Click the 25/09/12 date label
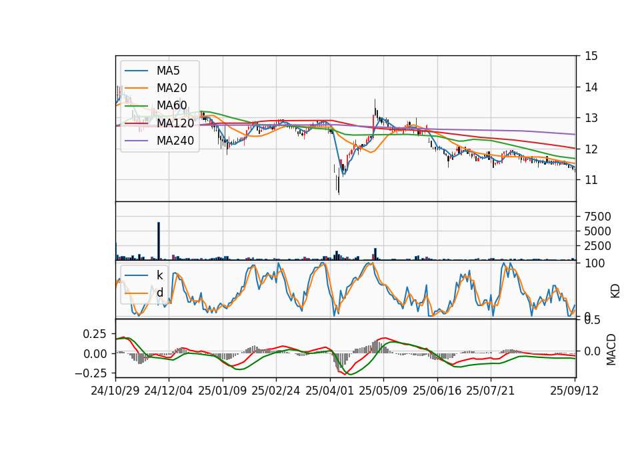The width and height of the screenshot is (640, 460). tap(575, 391)
